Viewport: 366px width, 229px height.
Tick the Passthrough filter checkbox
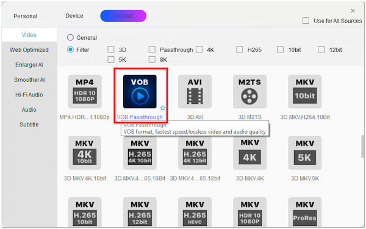[152, 50]
